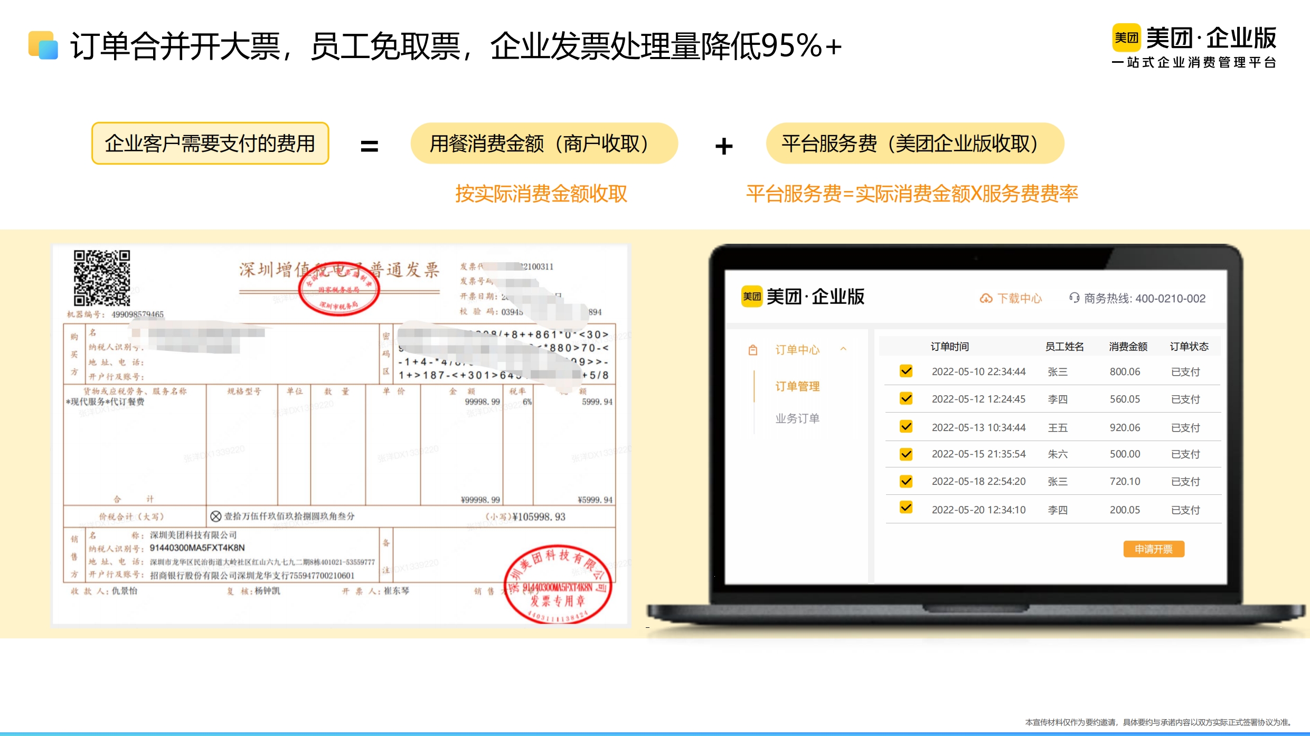Click the Meituan 企业版 logo at top right
The image size is (1310, 736).
pyautogui.click(x=1194, y=46)
